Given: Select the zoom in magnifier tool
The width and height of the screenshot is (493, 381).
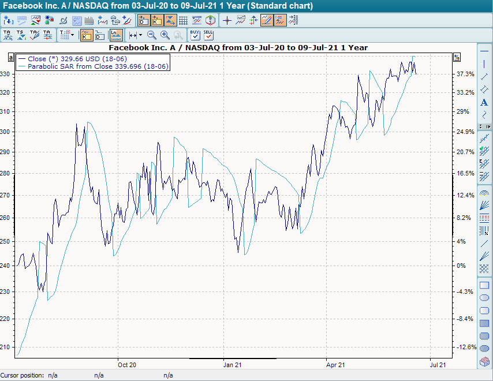Looking at the screenshot, I should point(164,35).
